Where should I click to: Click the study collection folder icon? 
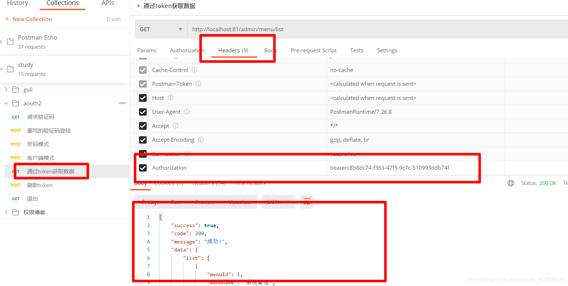coord(10,69)
